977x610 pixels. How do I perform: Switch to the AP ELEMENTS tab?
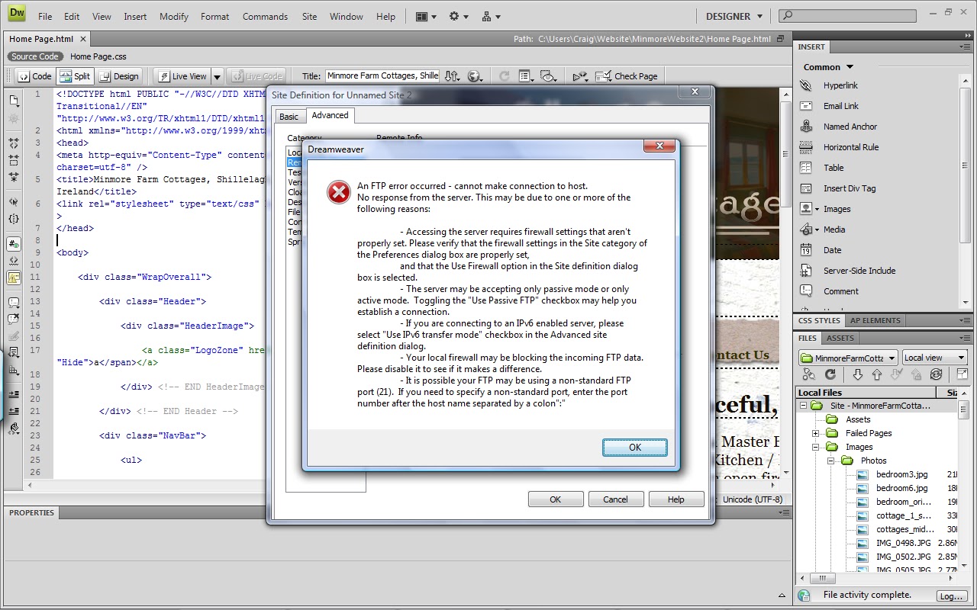[x=875, y=321]
